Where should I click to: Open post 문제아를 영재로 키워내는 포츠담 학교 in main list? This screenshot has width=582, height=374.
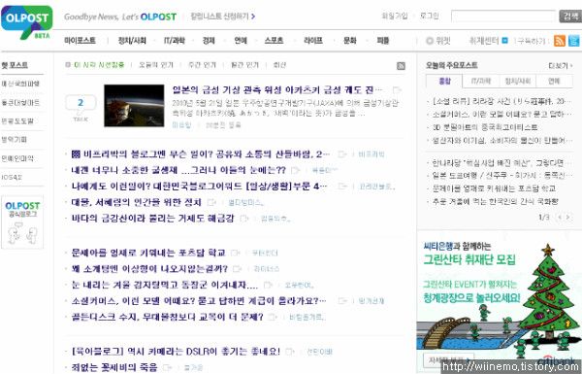click(x=148, y=253)
